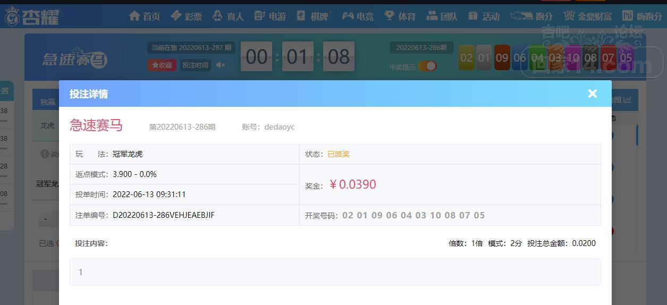Click the orange 09 result ball
Viewport: 667px width, 305px height.
pos(502,57)
